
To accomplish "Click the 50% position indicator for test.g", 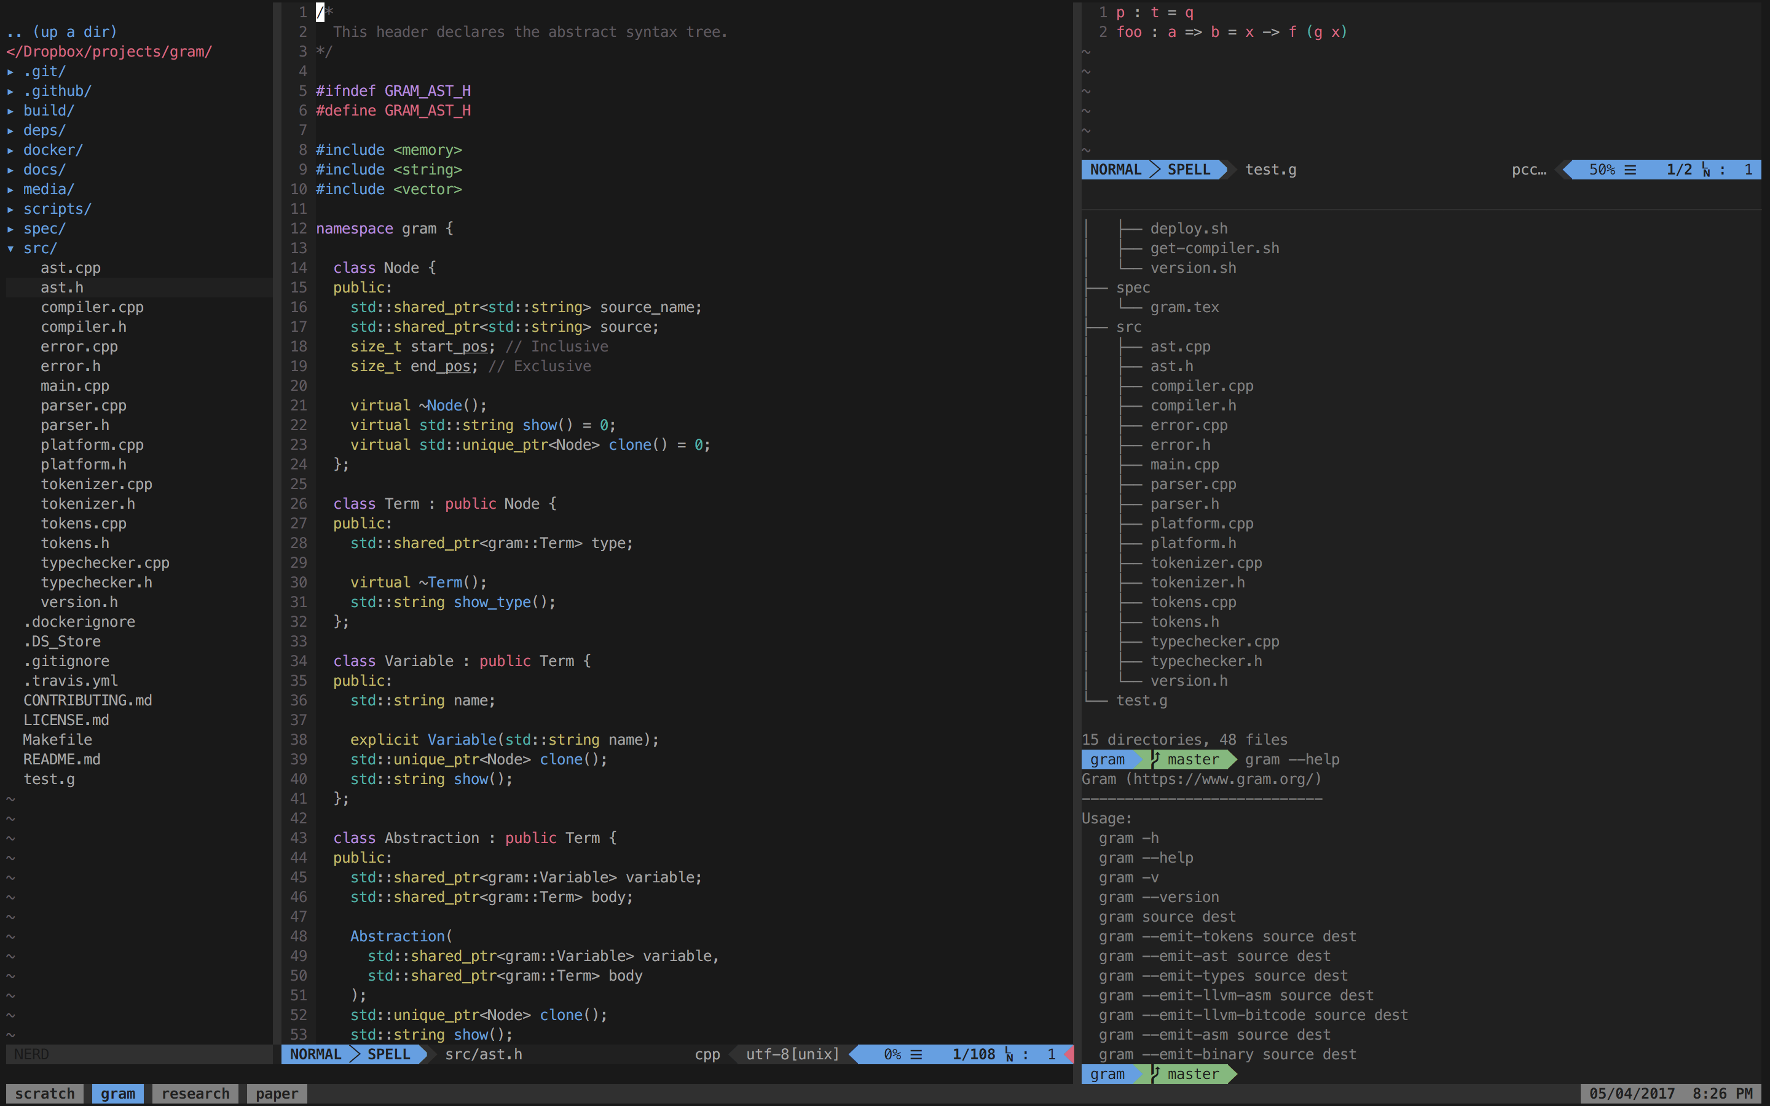I will [1602, 170].
